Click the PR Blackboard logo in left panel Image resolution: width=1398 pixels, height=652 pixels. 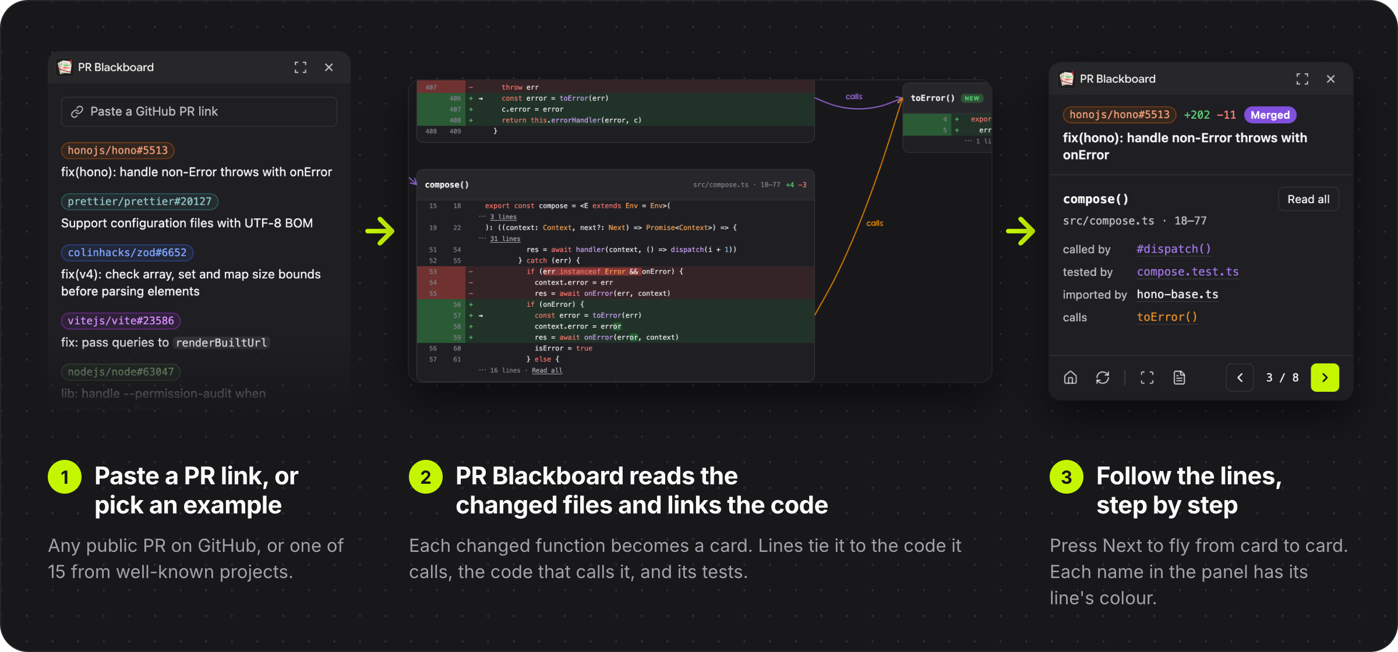[x=65, y=67]
